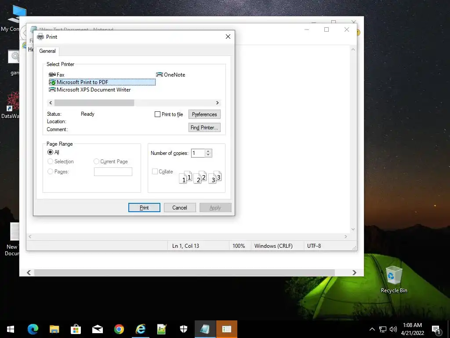Open Internet Explorer from taskbar
This screenshot has height=338, width=450.
click(x=141, y=329)
